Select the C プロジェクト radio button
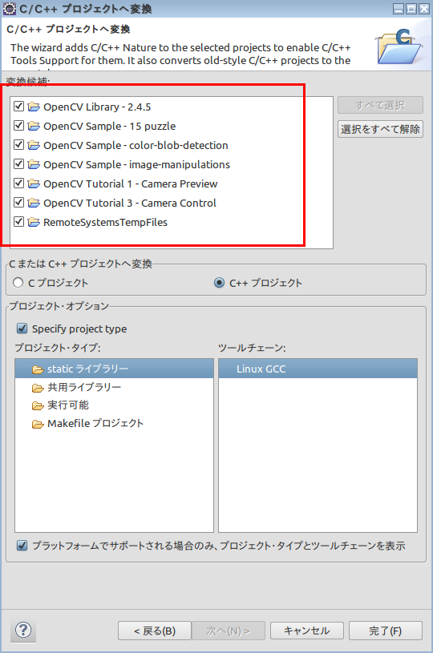 18,282
